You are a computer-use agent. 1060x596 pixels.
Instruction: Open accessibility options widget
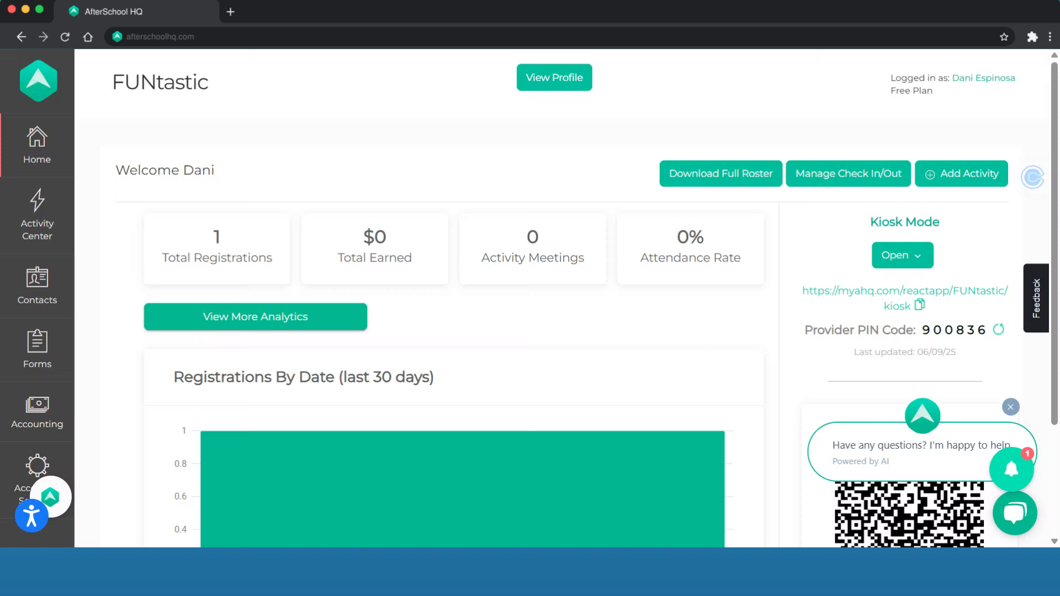[31, 516]
